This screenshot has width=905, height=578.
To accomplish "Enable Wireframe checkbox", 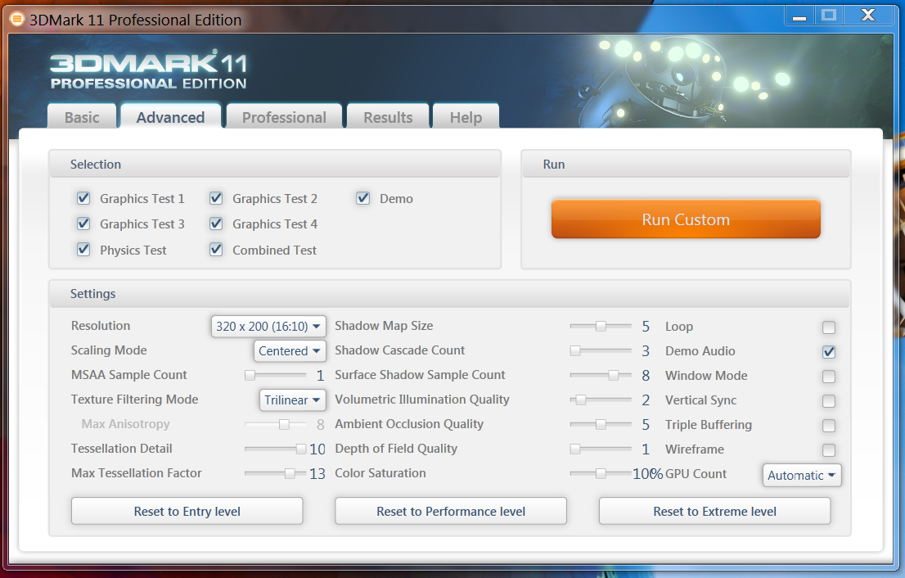I will coord(829,449).
